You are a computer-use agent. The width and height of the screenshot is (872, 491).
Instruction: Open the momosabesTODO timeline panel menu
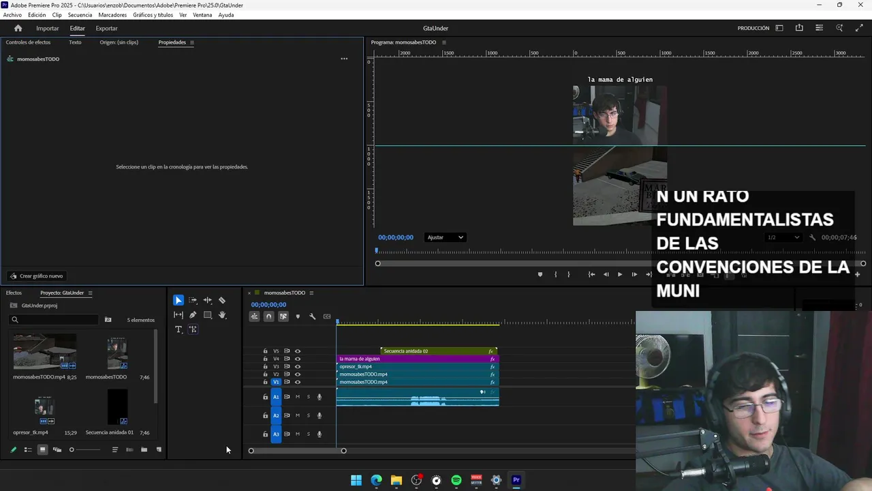click(311, 293)
